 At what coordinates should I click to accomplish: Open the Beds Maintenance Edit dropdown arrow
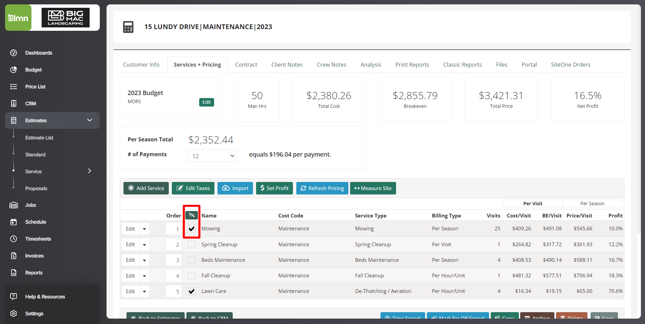coord(144,260)
